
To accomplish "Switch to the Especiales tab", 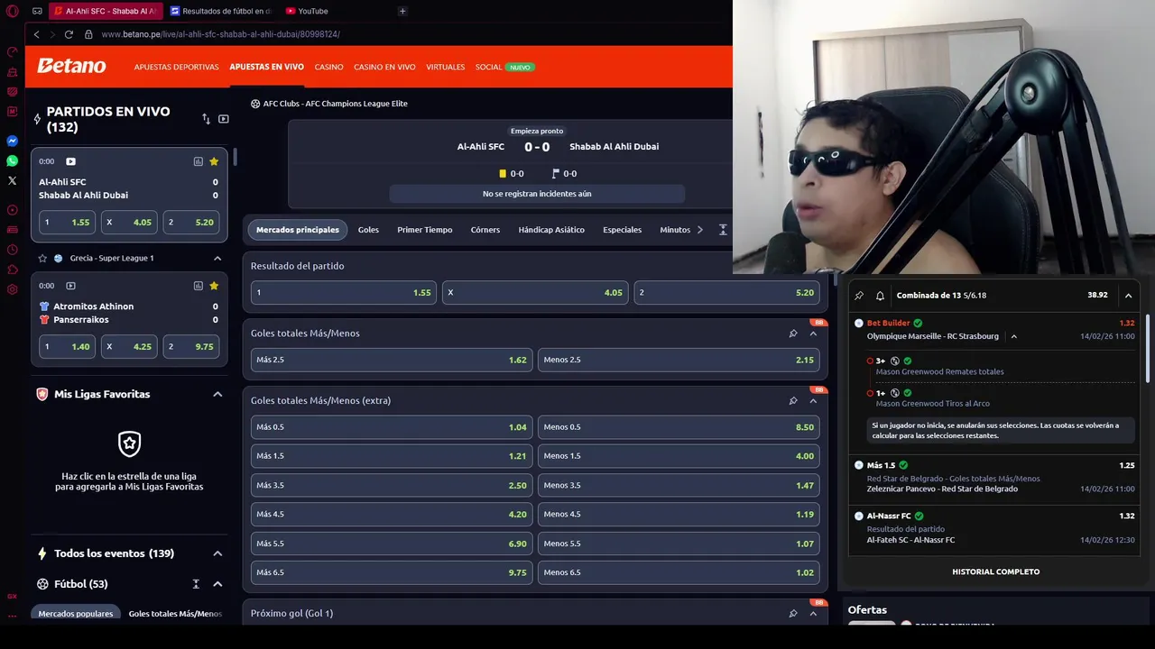I will point(623,230).
